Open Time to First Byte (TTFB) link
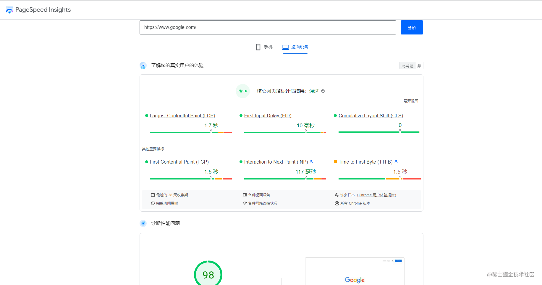 point(365,162)
